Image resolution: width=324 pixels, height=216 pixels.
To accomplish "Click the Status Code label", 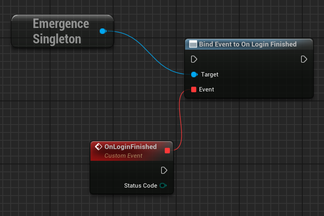I will click(140, 186).
